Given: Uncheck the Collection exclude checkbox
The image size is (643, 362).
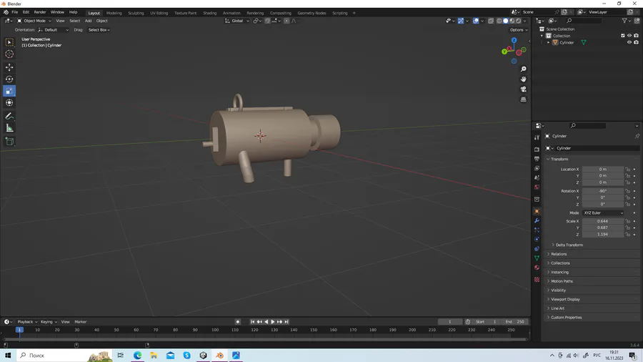Looking at the screenshot, I should tap(623, 36).
